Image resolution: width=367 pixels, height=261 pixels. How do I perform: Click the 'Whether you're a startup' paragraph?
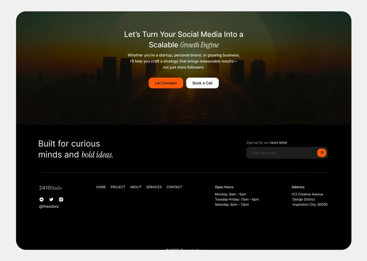click(x=183, y=61)
